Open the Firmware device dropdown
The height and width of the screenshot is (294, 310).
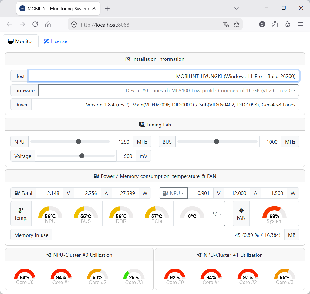pos(169,90)
